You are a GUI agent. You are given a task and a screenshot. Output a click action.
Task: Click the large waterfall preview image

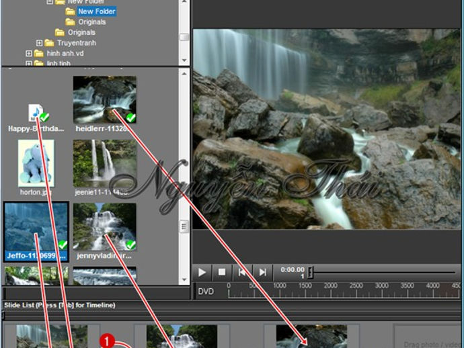(327, 129)
